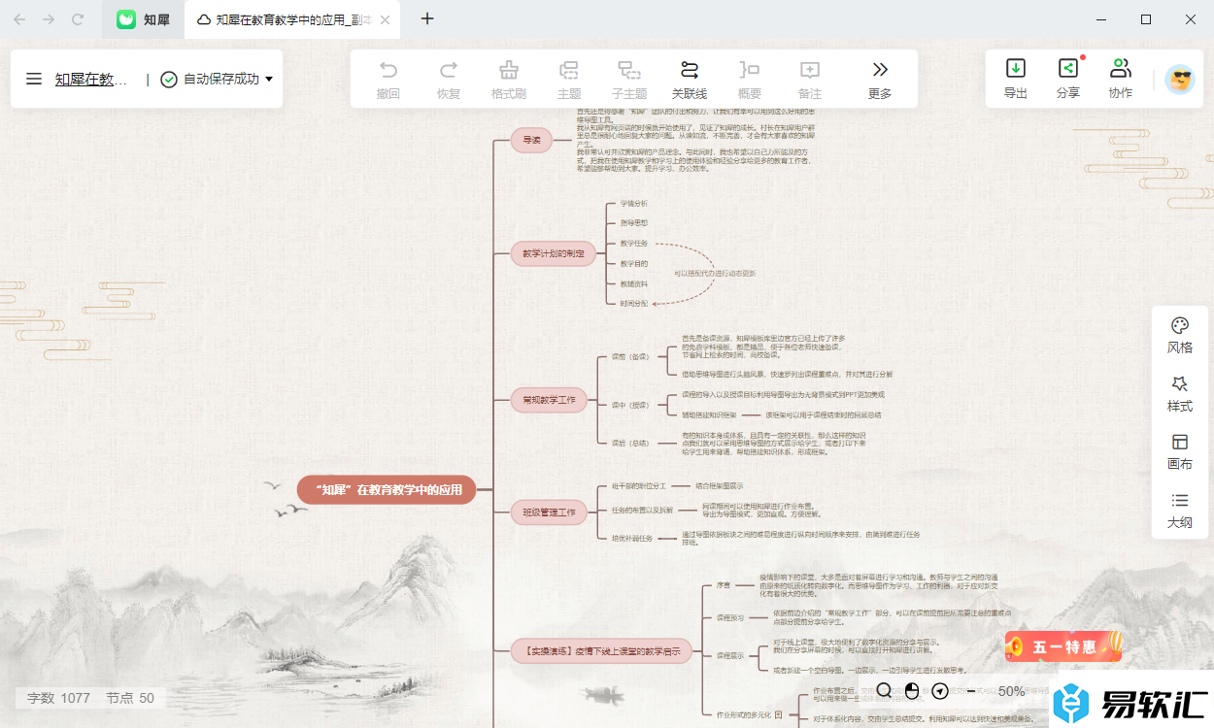Click the 50% zoom level indicator

pyautogui.click(x=1011, y=691)
